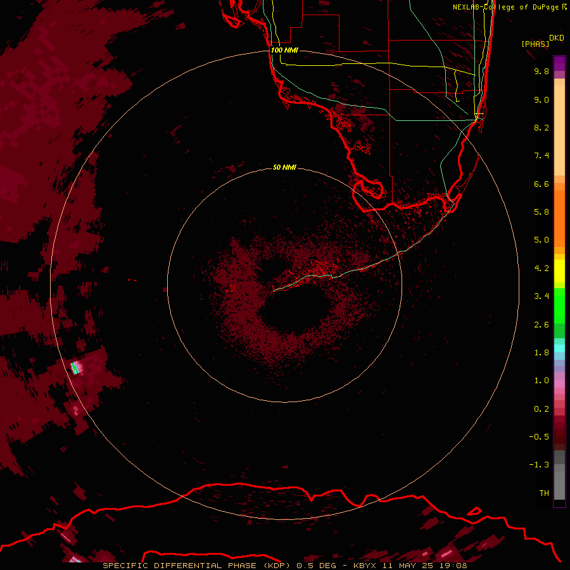Click the 1.8 legend value
This screenshot has height=570, width=570.
click(541, 353)
